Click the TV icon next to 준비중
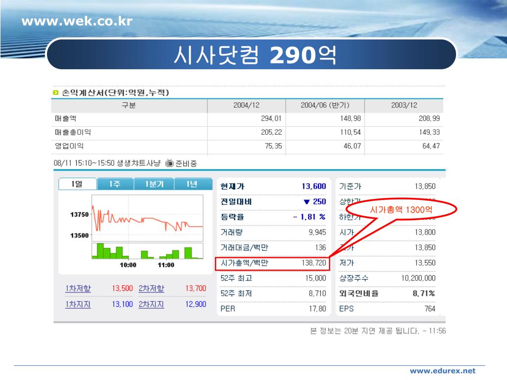Viewport: 507px width, 380px height. click(169, 163)
